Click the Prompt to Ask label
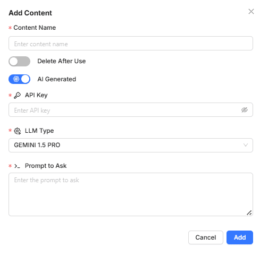The height and width of the screenshot is (255, 260). coord(46,166)
